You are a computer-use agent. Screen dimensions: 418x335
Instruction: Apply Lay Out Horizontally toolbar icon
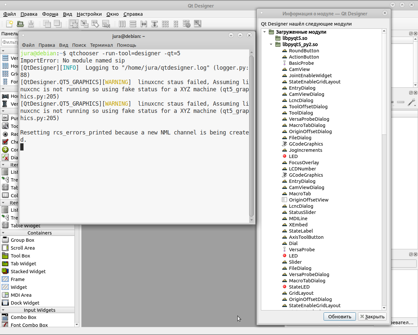(122, 24)
